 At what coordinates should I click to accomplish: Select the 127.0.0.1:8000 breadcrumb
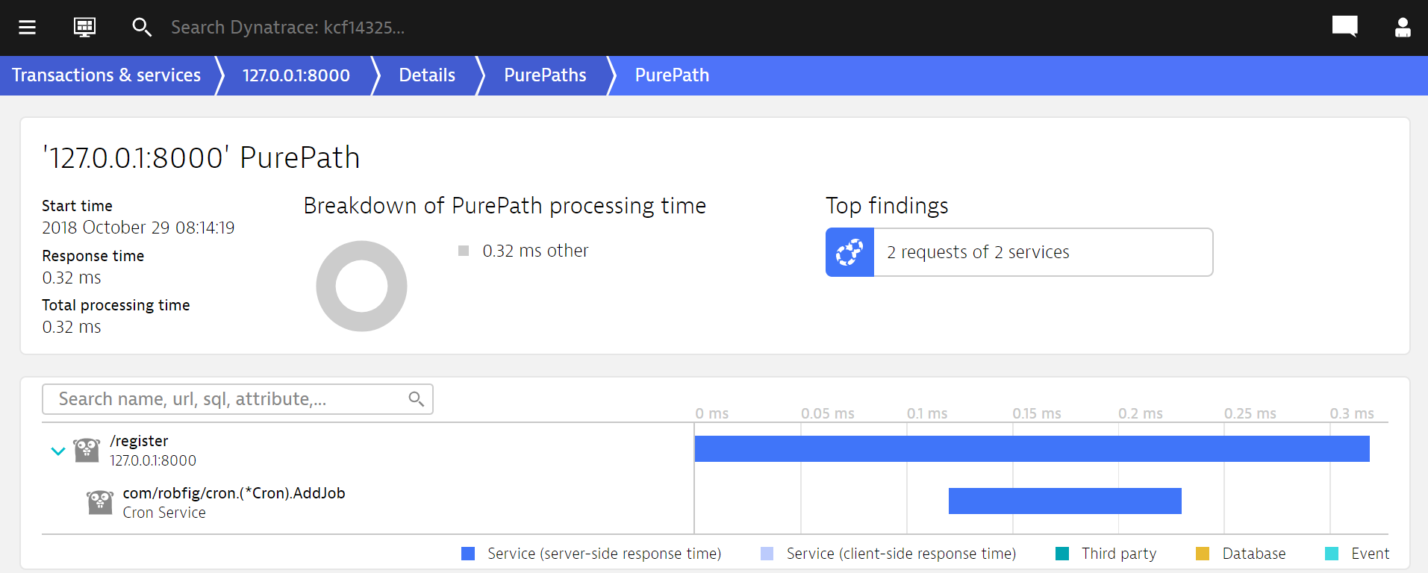pos(296,75)
